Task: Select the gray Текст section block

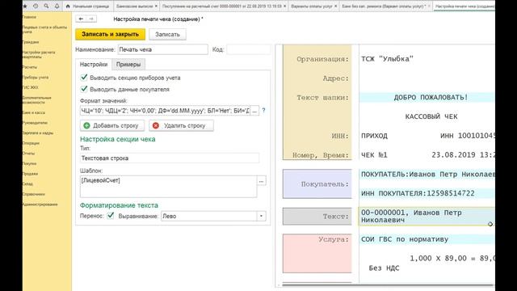Action: coord(317,217)
